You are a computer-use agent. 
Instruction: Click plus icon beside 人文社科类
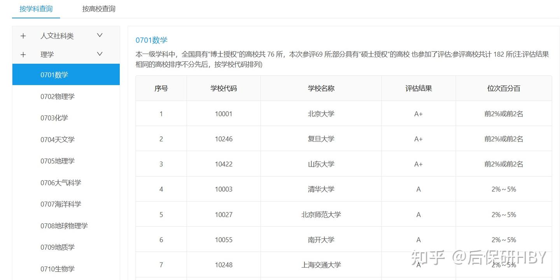click(x=23, y=36)
